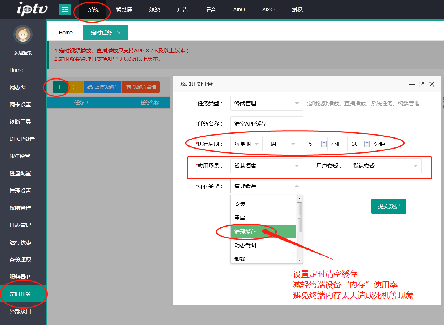Click the 提交数据 submit button
444x325 pixels.
(x=388, y=206)
